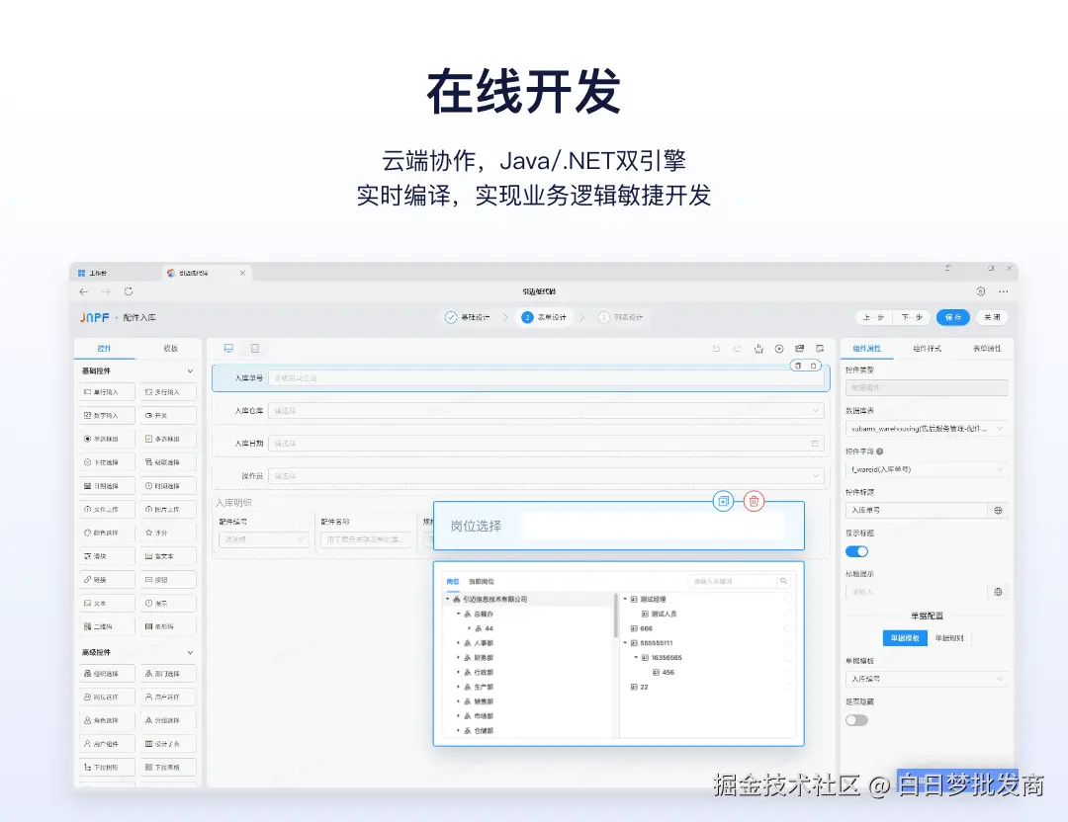The height and width of the screenshot is (822, 1068).
Task: Toggle the 显示标题 switch off
Action: (x=856, y=552)
